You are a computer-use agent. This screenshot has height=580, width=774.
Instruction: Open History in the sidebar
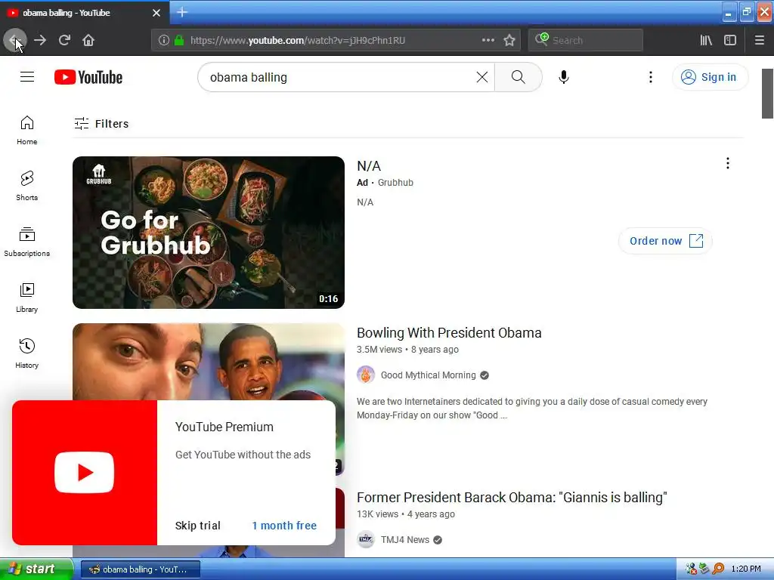pyautogui.click(x=27, y=353)
